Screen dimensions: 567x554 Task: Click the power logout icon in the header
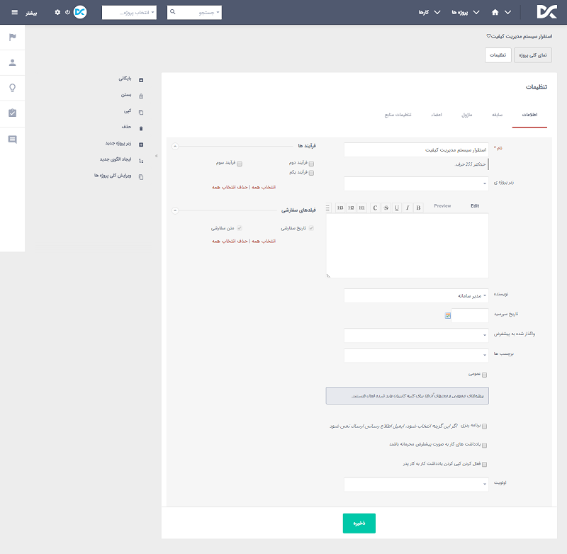pyautogui.click(x=67, y=12)
